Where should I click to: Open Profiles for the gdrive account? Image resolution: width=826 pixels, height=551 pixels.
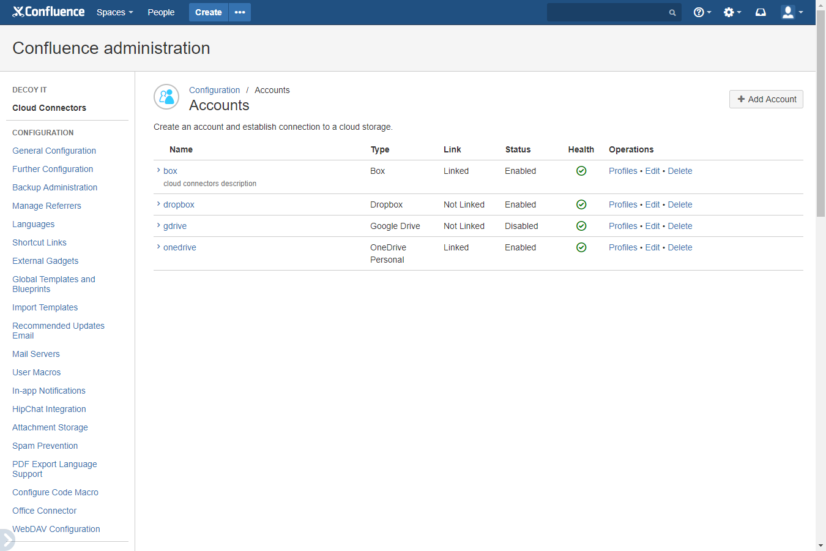click(623, 226)
